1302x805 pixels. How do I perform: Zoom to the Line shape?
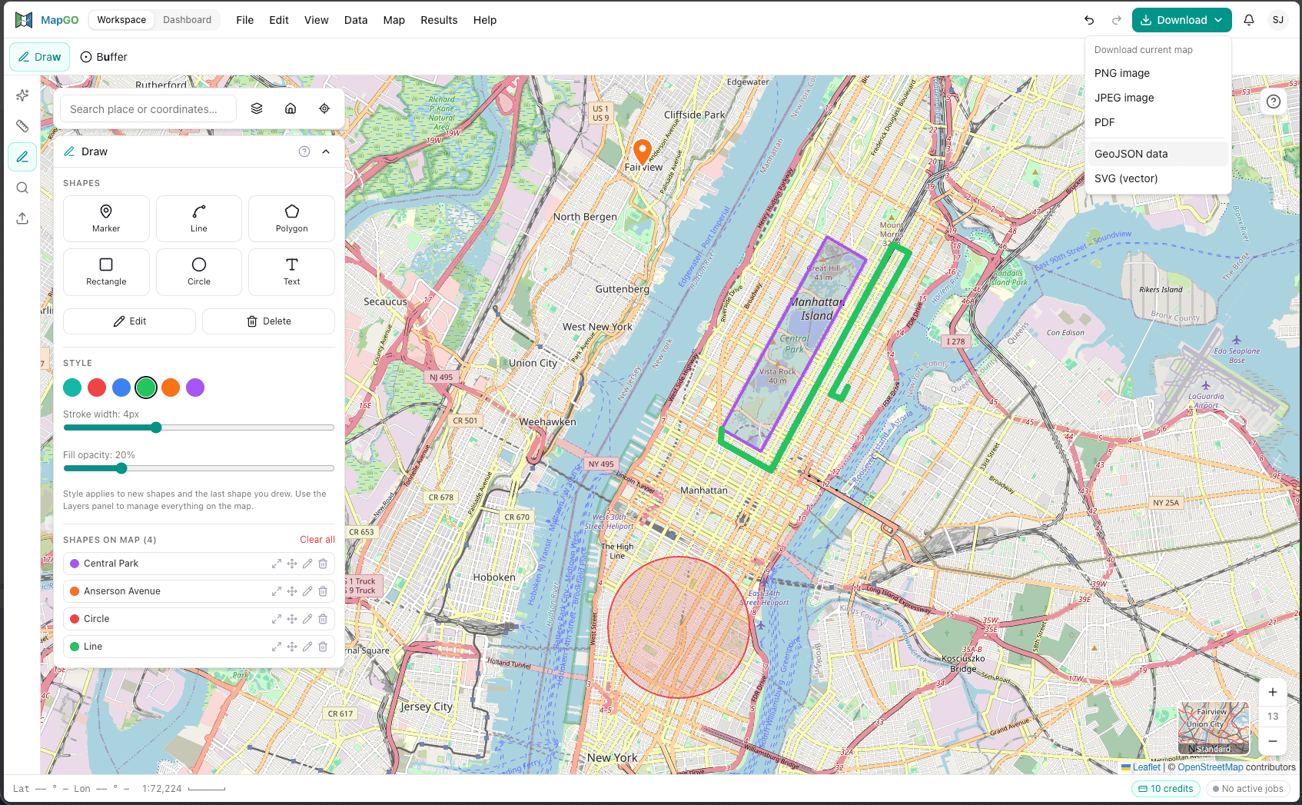click(277, 647)
